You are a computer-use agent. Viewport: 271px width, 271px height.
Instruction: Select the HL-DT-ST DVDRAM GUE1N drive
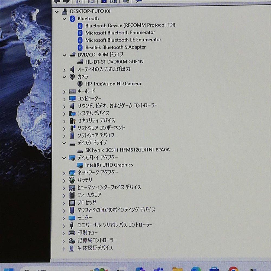[114, 62]
